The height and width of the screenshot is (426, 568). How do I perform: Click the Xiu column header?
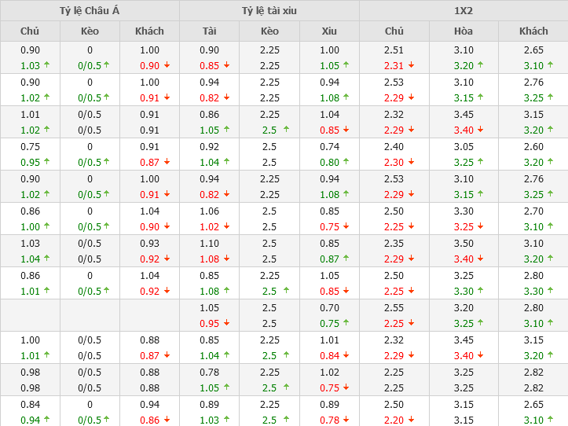coord(329,31)
